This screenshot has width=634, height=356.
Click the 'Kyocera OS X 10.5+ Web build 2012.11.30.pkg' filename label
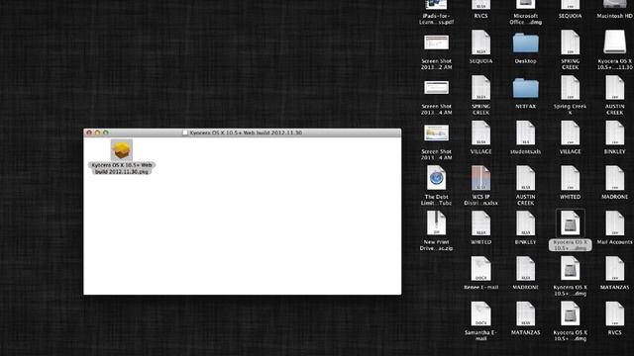(122, 168)
